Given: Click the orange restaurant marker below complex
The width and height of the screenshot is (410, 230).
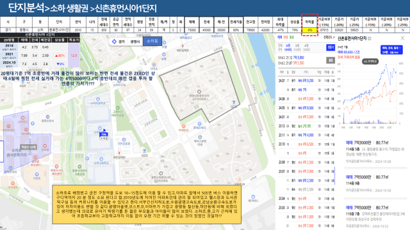Looking at the screenshot, I should pos(184,126).
